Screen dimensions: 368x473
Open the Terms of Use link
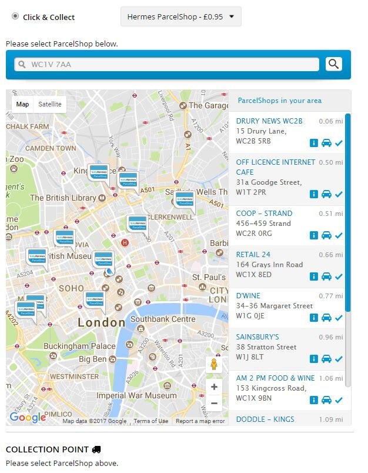pyautogui.click(x=150, y=421)
